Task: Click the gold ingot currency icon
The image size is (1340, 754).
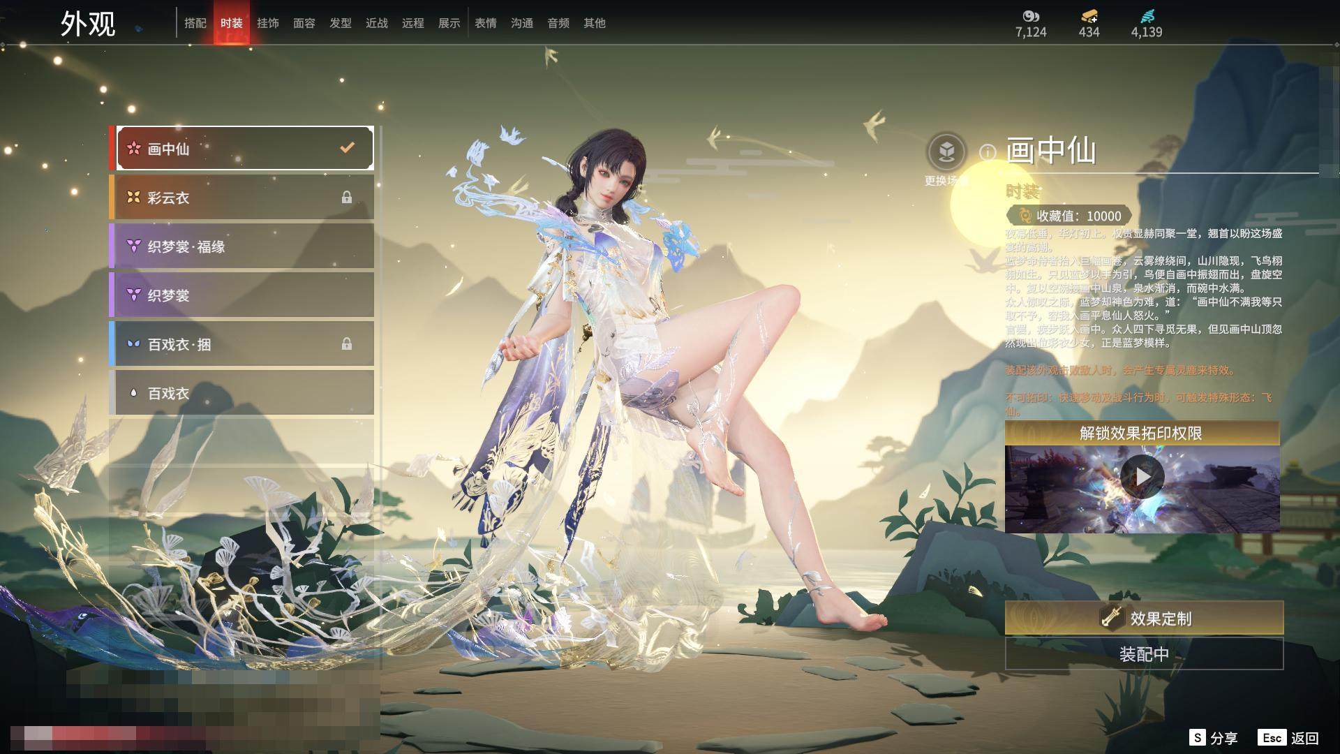Action: [x=1089, y=16]
